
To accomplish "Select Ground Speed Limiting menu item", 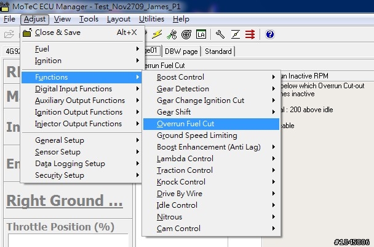I will click(211, 135).
